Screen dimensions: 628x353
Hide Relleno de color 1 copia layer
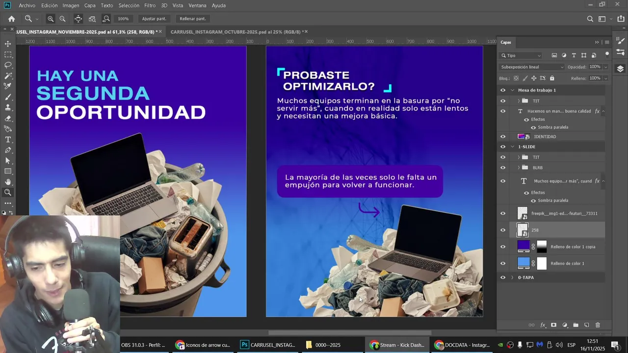(x=502, y=247)
